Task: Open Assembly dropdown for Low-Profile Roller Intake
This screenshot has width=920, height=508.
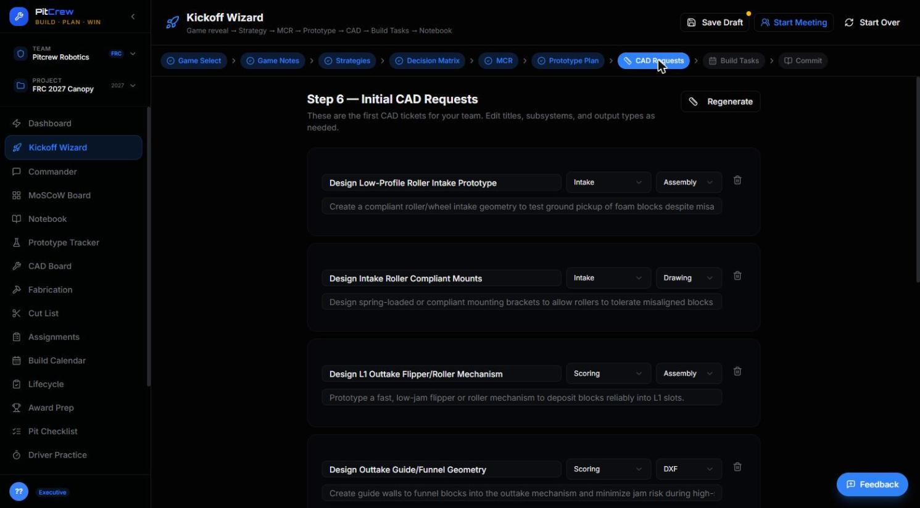Action: pyautogui.click(x=689, y=182)
